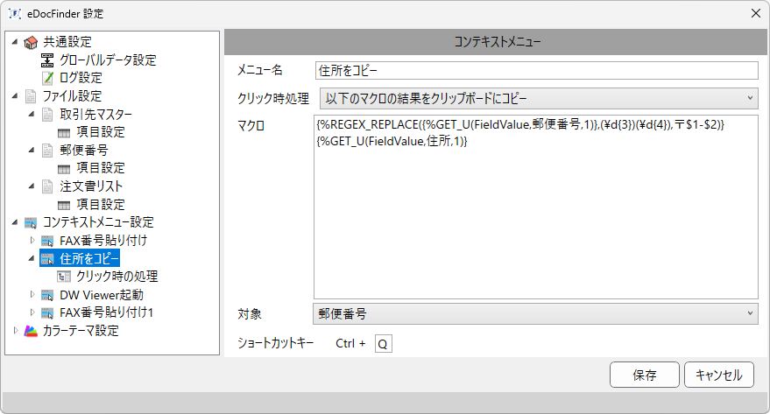Open the 対象 dropdown showing 郵便番号

[x=535, y=313]
